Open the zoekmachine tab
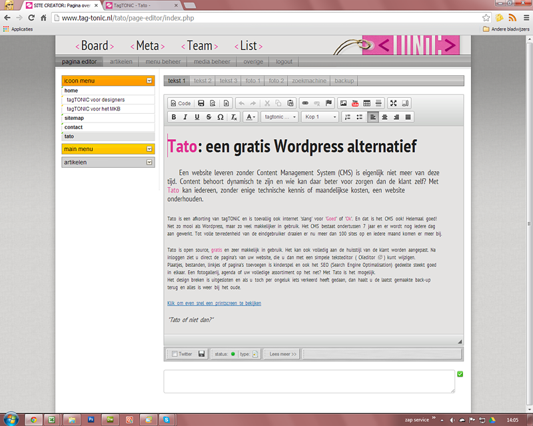 coord(309,81)
